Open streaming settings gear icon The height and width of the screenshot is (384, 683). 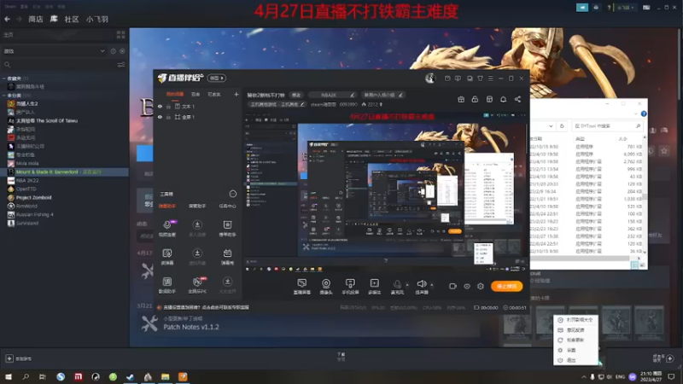coord(481,286)
